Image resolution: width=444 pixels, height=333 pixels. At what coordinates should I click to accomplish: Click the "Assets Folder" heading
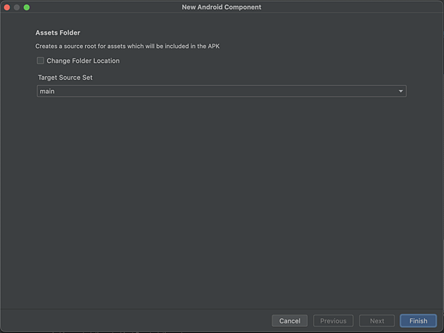[58, 32]
